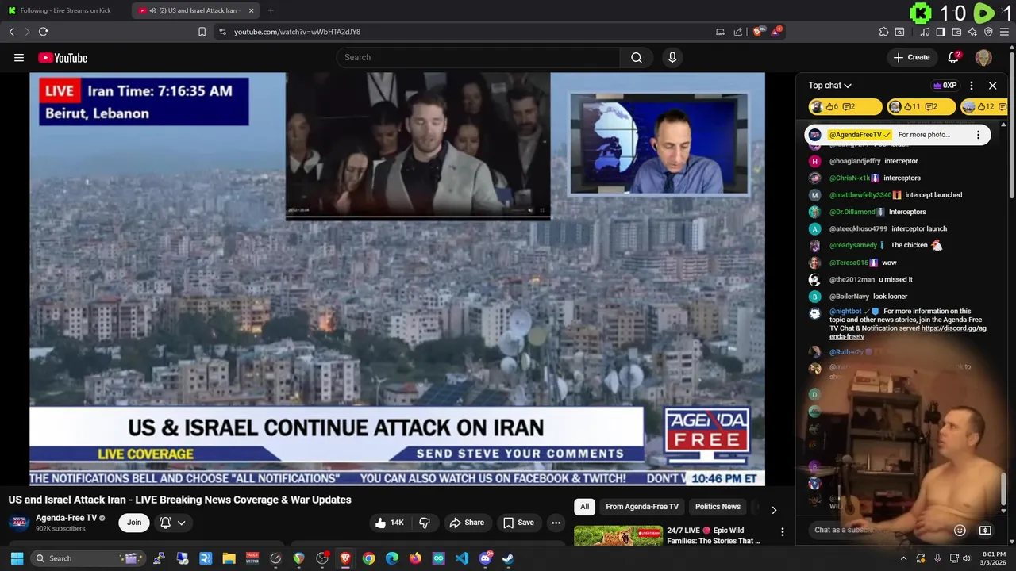Open the browser main menu

tap(1004, 32)
